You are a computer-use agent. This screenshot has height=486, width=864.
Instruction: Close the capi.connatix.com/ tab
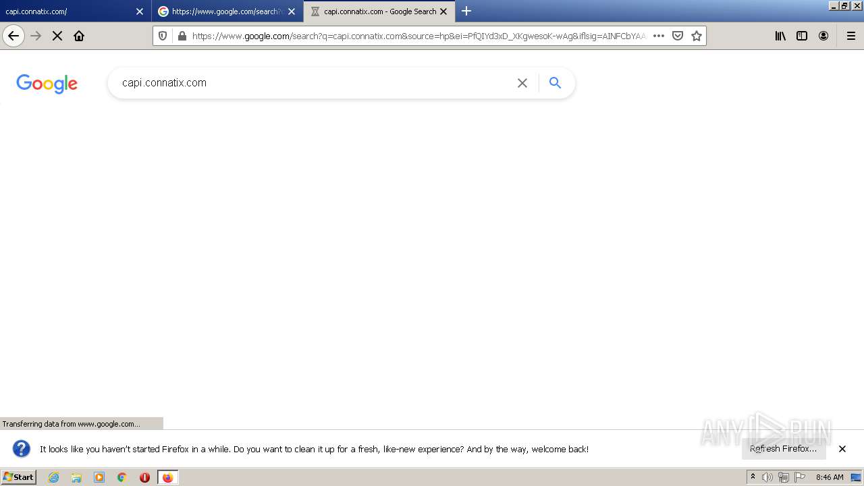coord(140,11)
